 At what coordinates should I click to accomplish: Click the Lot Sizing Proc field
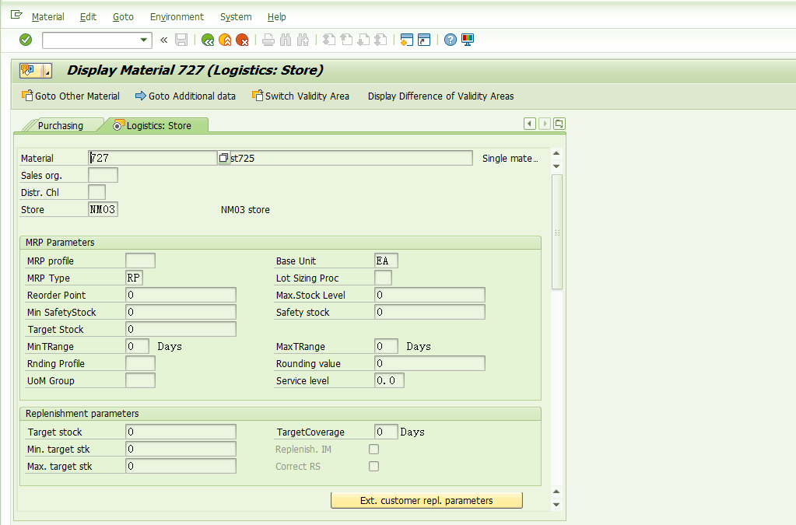coord(383,278)
